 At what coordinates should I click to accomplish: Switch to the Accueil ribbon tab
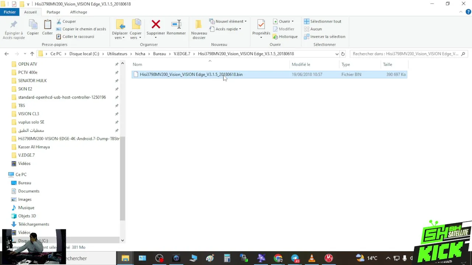(31, 12)
